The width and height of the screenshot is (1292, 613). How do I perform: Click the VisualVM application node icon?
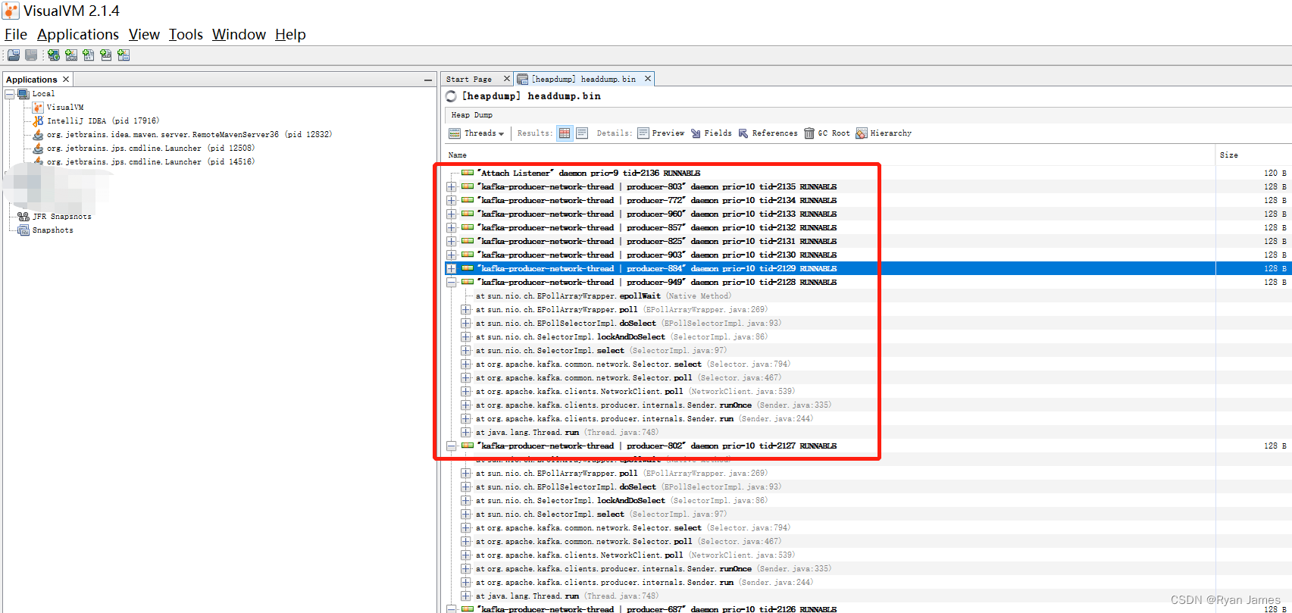pyautogui.click(x=38, y=108)
